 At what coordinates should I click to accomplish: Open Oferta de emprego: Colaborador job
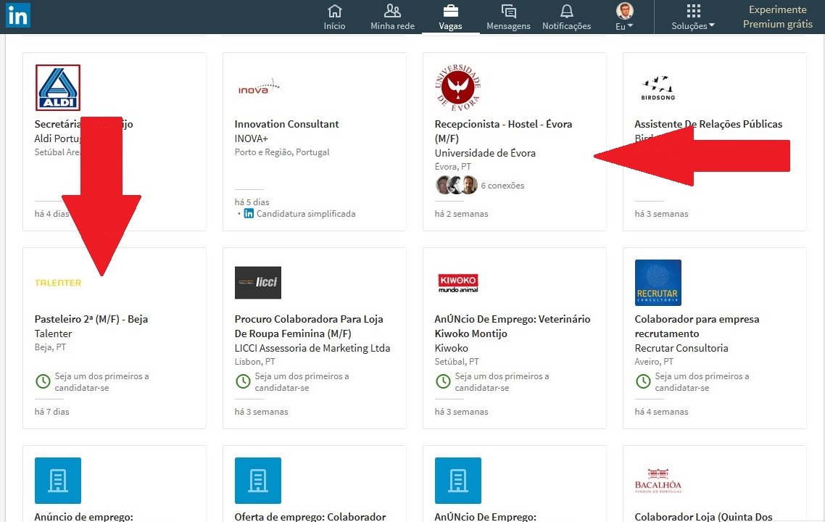click(310, 517)
